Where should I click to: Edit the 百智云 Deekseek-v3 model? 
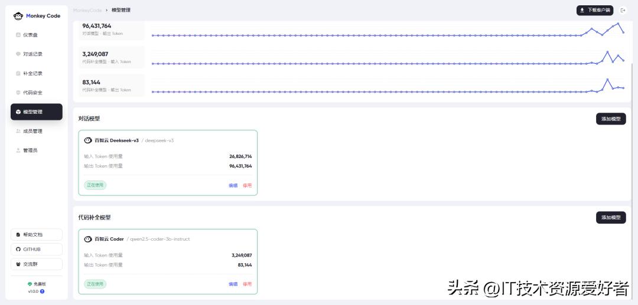[x=233, y=186]
